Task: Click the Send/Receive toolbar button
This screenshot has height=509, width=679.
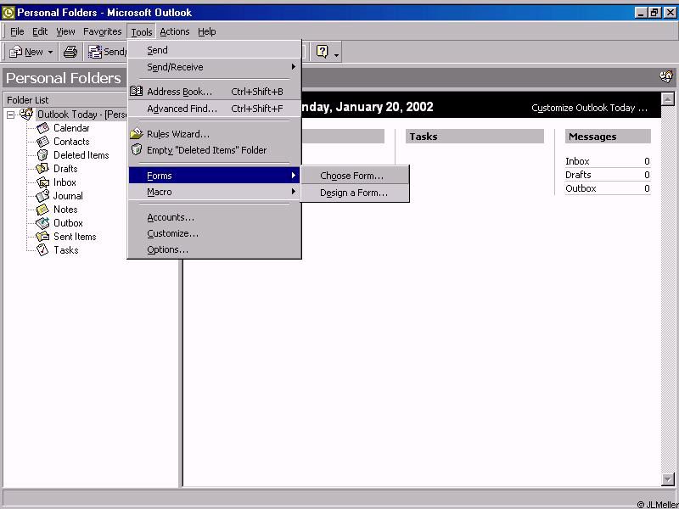Action: tap(107, 52)
